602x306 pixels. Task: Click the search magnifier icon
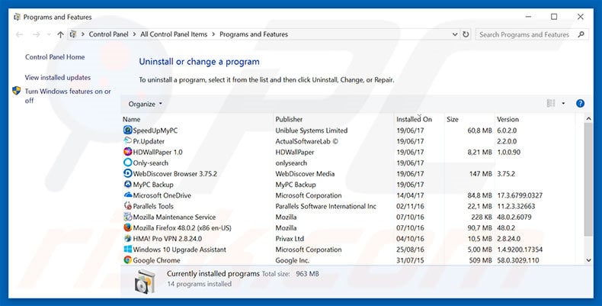(x=581, y=34)
